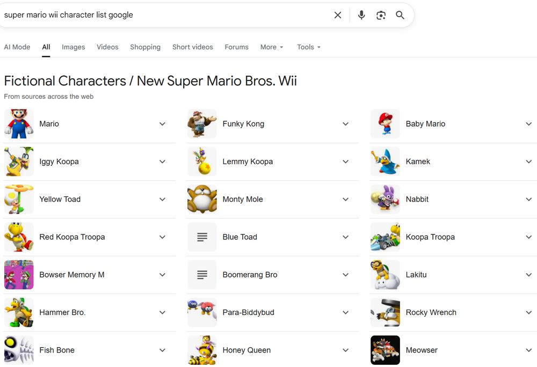Open Google Lens image search
The width and height of the screenshot is (537, 367).
(381, 15)
